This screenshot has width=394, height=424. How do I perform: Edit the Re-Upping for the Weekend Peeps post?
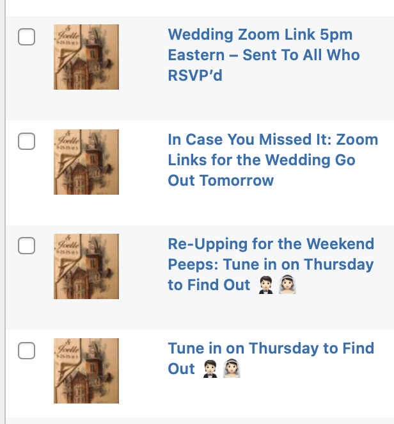click(x=271, y=244)
